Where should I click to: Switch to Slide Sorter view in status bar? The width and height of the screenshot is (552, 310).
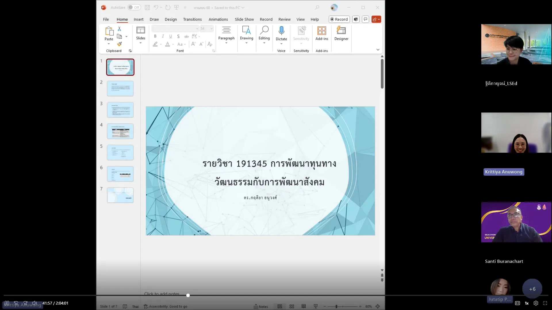(x=292, y=306)
